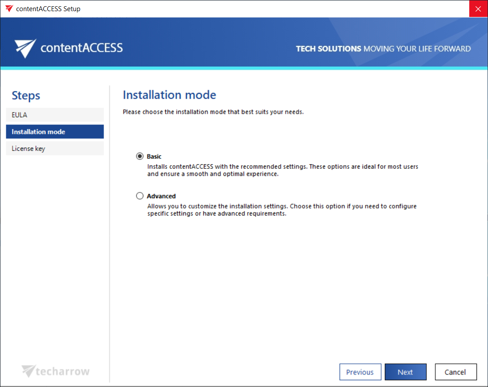Image resolution: width=488 pixels, height=387 pixels.
Task: Click the Basic option description text
Action: pos(282,171)
